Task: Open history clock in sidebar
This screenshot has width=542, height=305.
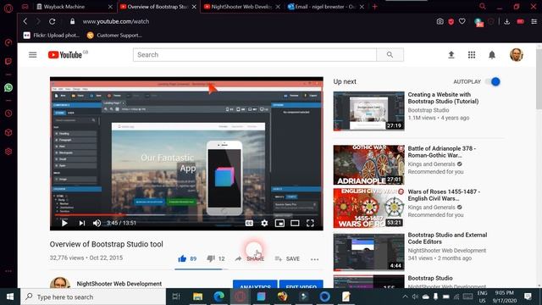Action: point(8,114)
